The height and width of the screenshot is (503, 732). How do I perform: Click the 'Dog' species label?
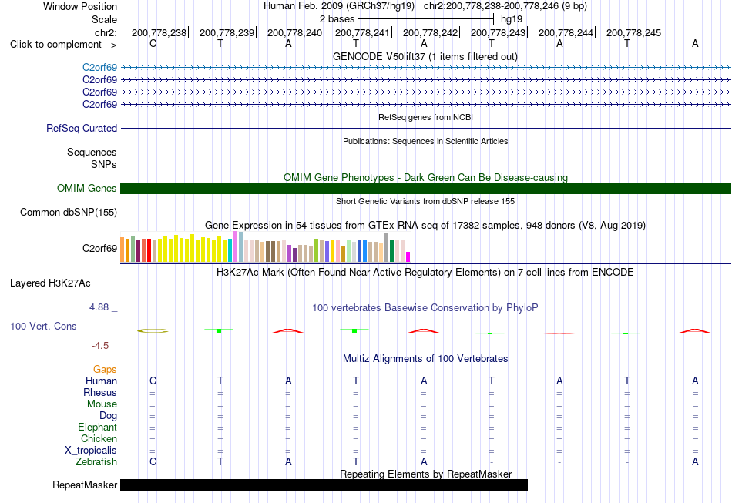109,416
